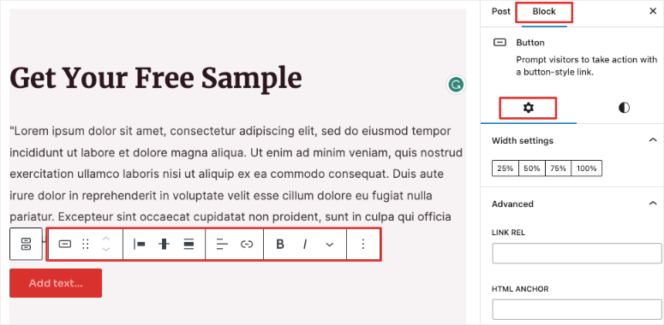Set button width to 50%
The height and width of the screenshot is (325, 664).
tap(532, 168)
